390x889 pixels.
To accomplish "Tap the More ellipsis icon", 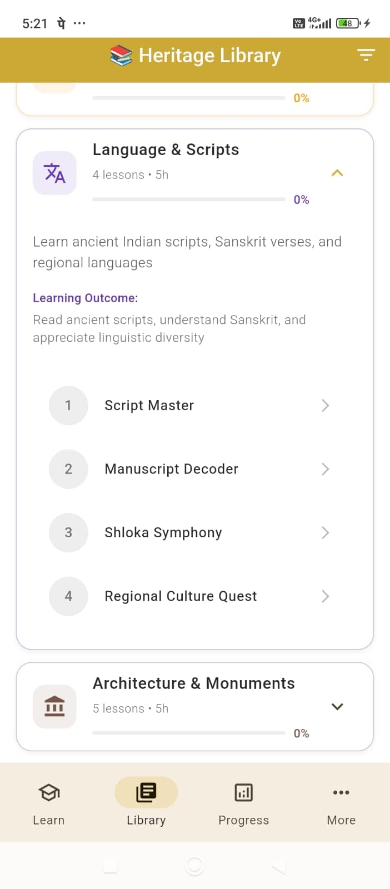I will pyautogui.click(x=341, y=792).
